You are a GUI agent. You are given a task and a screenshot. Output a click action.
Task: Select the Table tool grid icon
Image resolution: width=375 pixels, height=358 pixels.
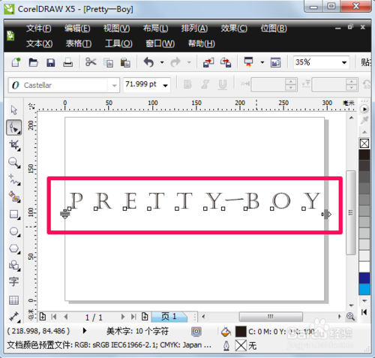(14, 299)
